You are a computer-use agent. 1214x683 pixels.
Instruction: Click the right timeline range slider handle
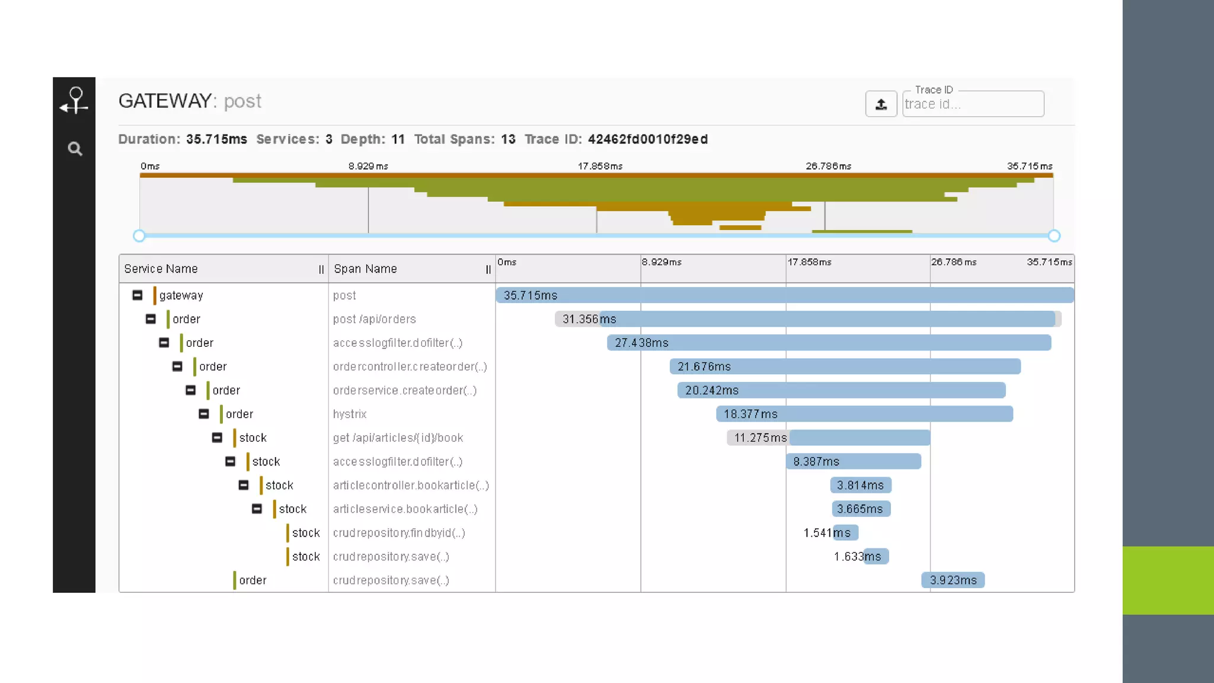(1054, 236)
